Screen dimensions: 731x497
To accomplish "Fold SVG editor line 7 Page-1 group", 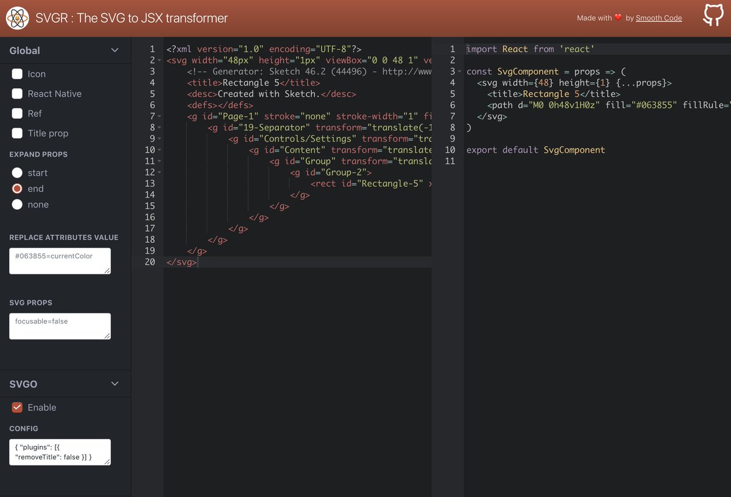I will click(160, 116).
